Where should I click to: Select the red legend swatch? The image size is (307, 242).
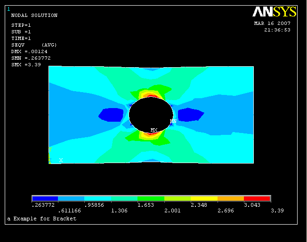[x=257, y=198]
